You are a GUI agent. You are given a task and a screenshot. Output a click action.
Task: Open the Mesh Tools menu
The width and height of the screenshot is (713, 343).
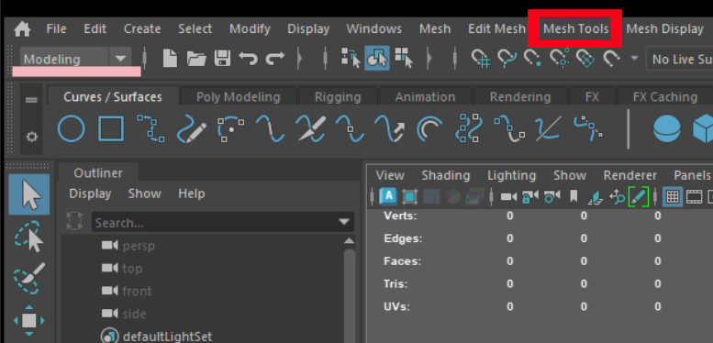575,29
